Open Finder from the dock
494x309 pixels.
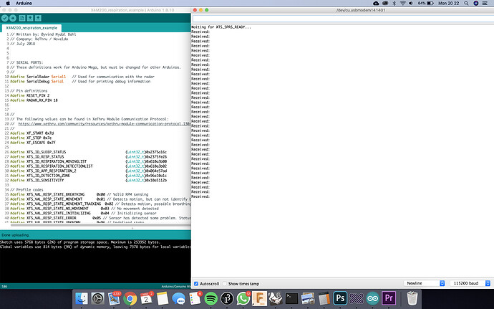pos(82,298)
